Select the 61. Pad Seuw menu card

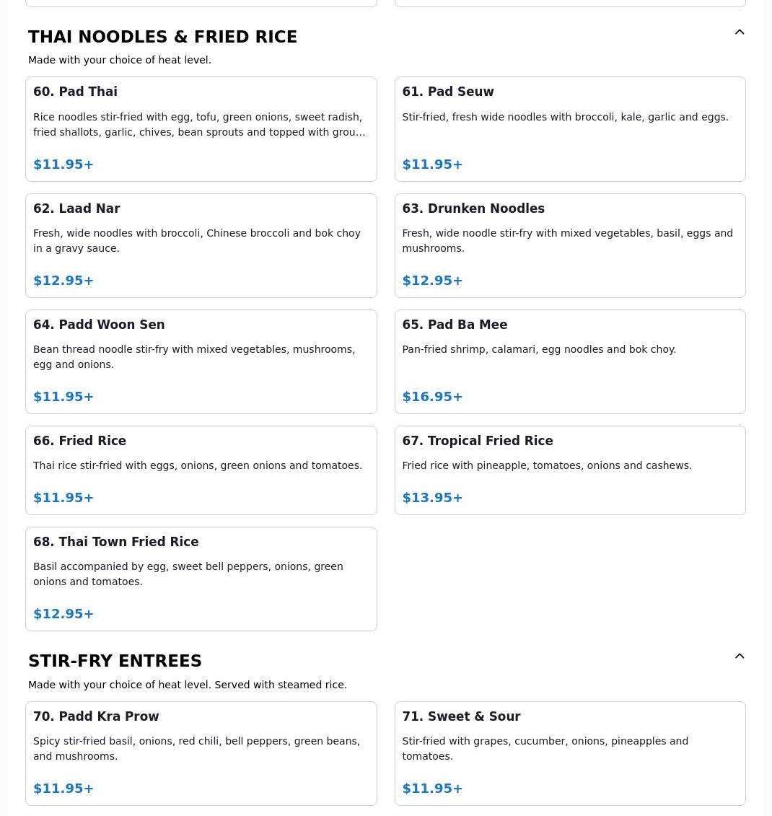pyautogui.click(x=569, y=129)
